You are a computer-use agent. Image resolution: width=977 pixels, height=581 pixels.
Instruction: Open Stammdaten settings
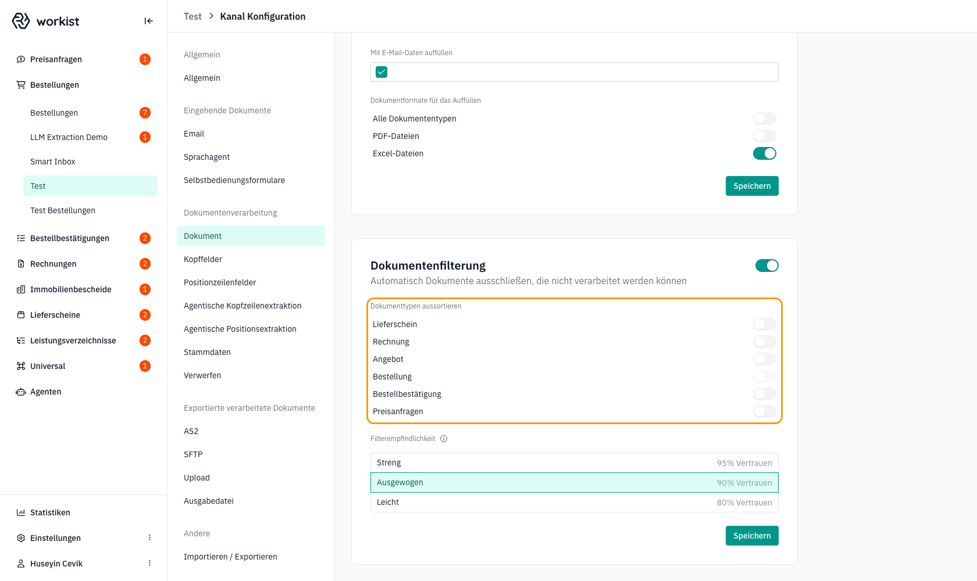click(x=251, y=352)
